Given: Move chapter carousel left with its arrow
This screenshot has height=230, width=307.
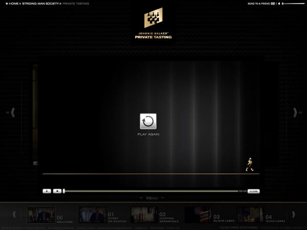Looking at the screenshot, I should coord(14,214).
